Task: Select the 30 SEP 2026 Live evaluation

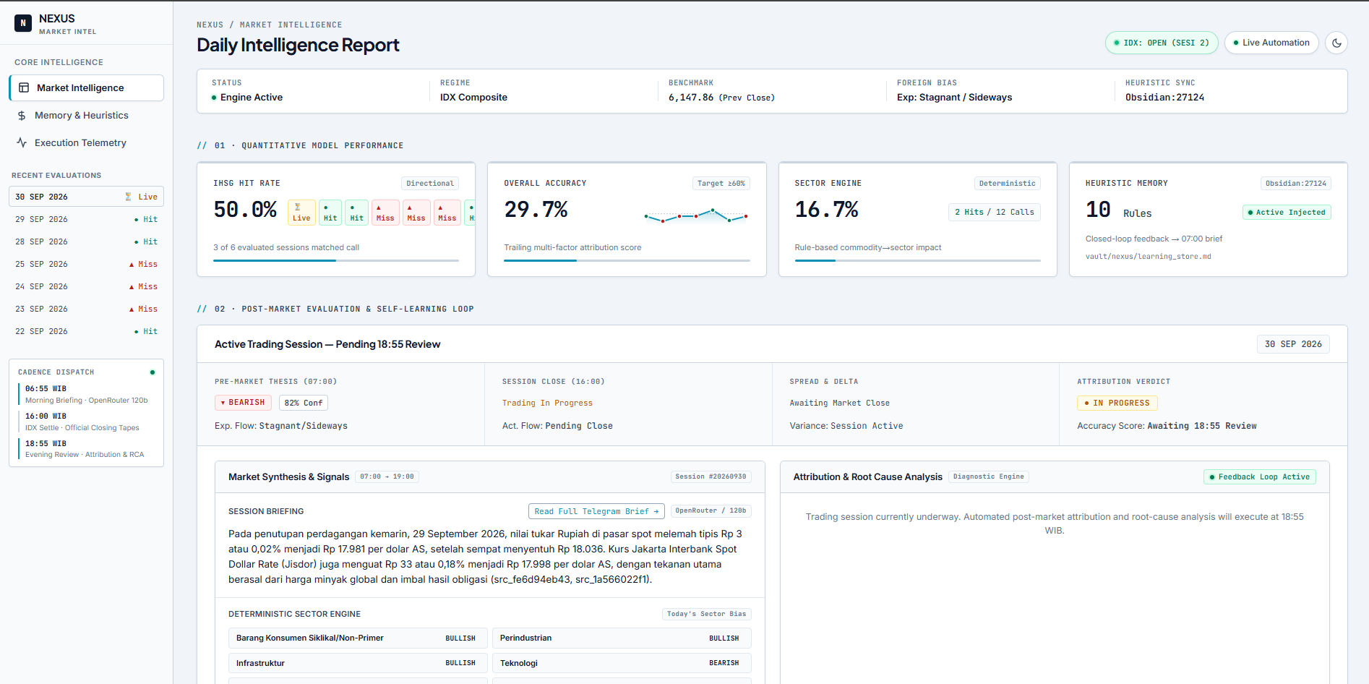Action: pos(87,197)
